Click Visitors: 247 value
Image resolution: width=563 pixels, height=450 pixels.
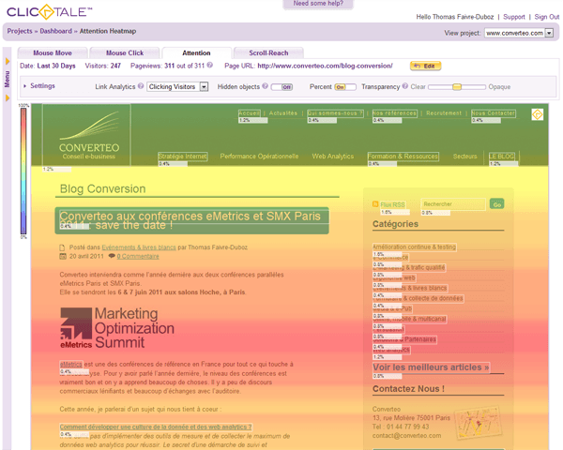[102, 66]
